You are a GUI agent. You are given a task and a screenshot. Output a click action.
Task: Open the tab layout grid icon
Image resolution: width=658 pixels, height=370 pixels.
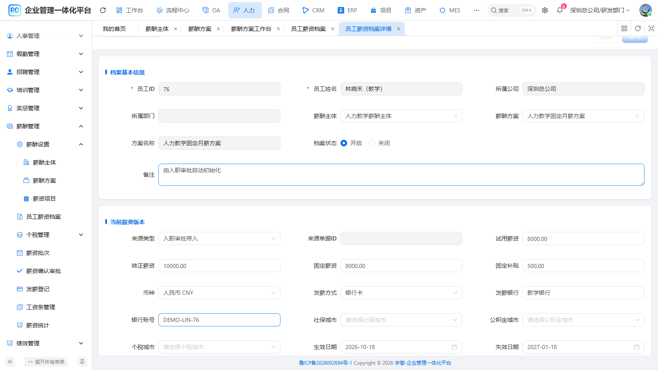[624, 28]
